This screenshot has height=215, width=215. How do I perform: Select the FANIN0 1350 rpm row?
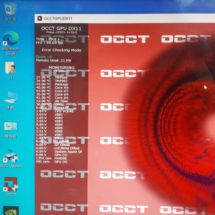(x=51, y=158)
